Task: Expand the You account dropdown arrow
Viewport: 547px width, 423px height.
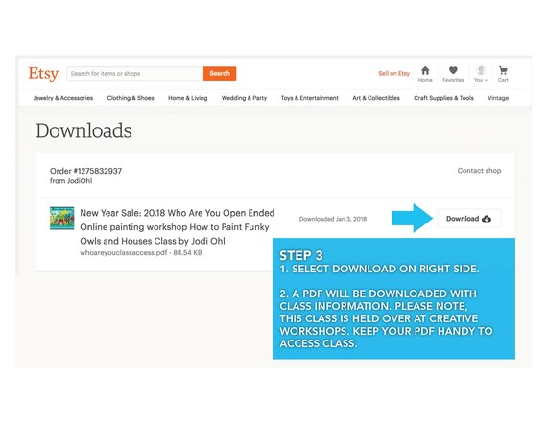Action: pyautogui.click(x=486, y=80)
